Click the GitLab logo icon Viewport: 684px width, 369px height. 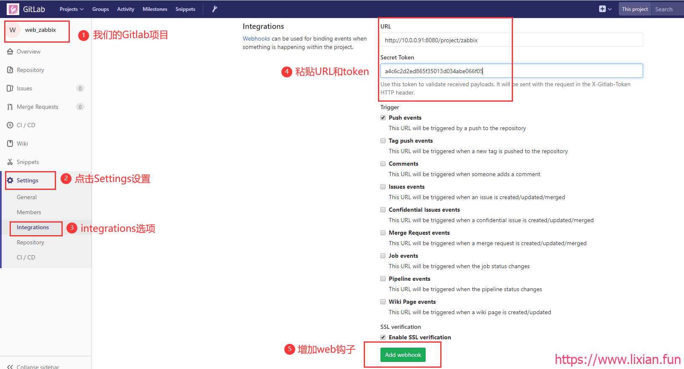[13, 9]
